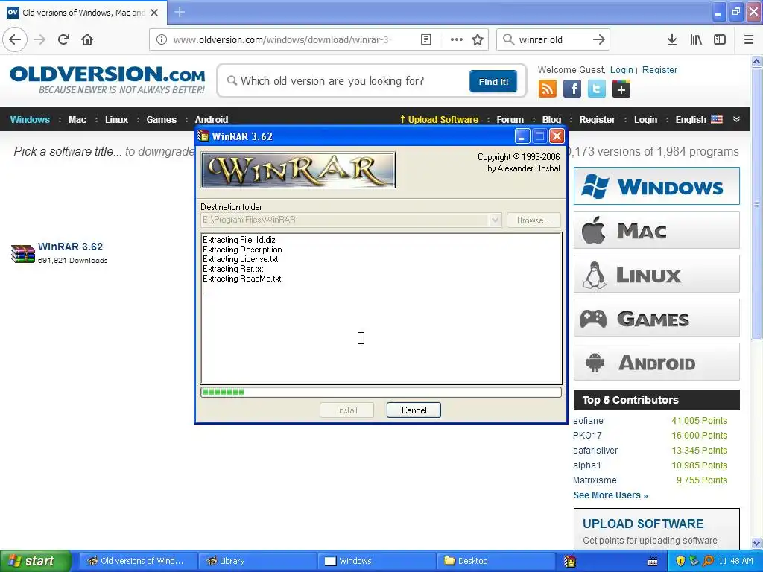Click the installation progress bar
This screenshot has width=763, height=572.
click(381, 392)
